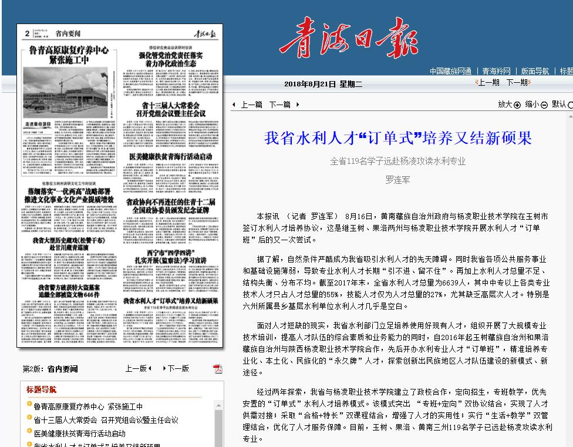Click the 缩小 minus zoom icon
573x447 pixels.
coord(544,105)
